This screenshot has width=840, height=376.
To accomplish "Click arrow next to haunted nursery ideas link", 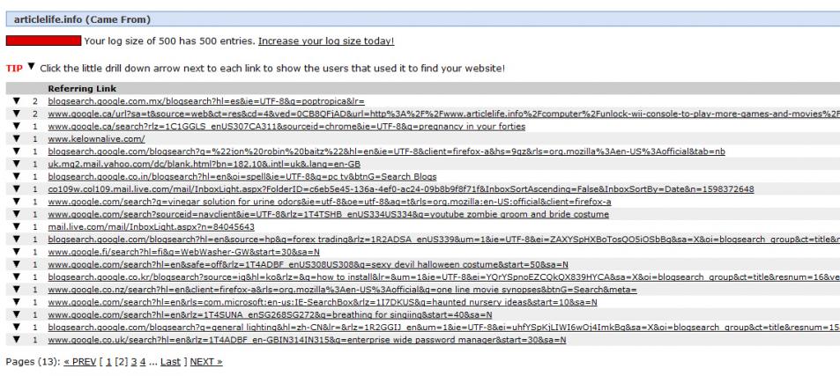I will [x=16, y=302].
